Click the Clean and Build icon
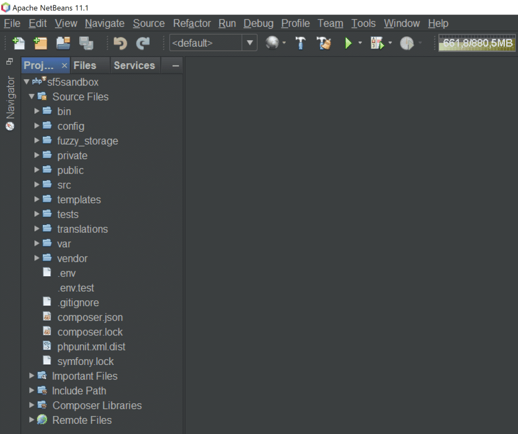518x434 pixels. (324, 43)
